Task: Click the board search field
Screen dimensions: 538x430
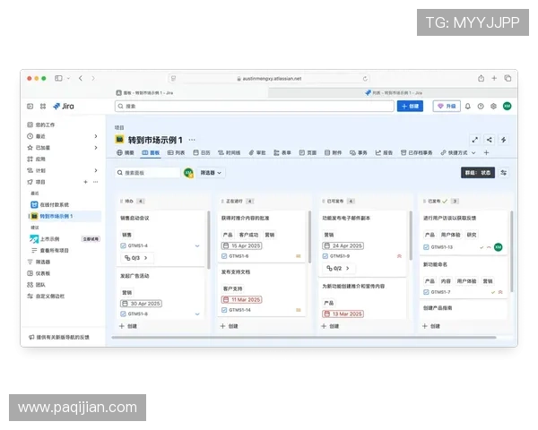Action: pyautogui.click(x=148, y=173)
